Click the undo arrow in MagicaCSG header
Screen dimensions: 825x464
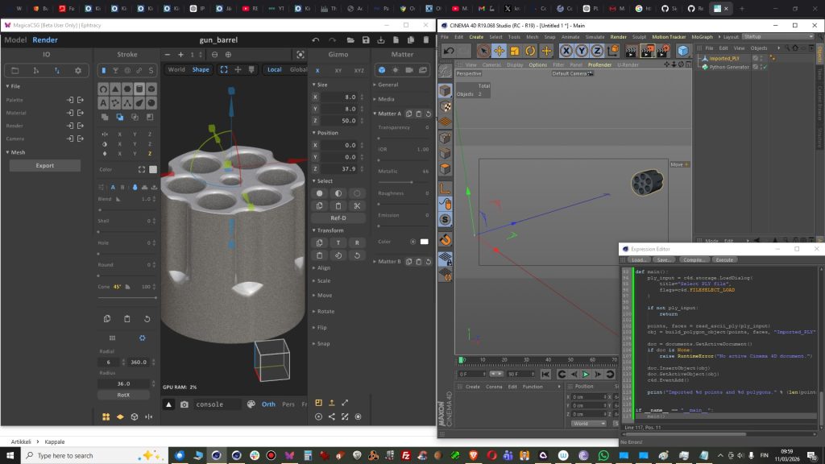[316, 39]
